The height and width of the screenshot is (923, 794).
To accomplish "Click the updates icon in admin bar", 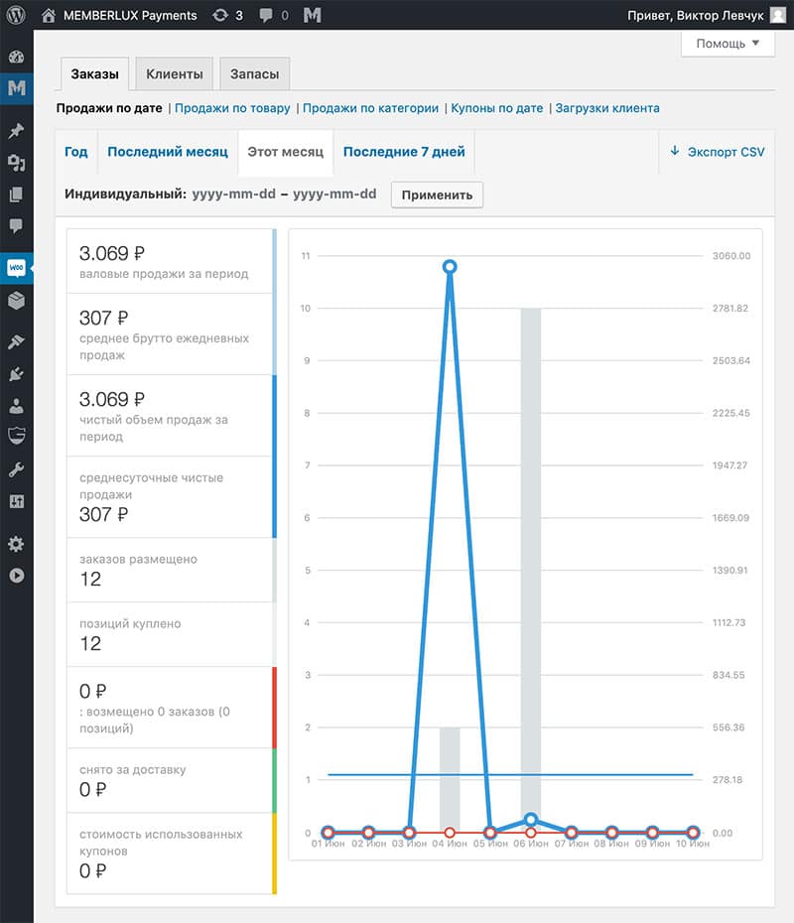I will pos(227,15).
